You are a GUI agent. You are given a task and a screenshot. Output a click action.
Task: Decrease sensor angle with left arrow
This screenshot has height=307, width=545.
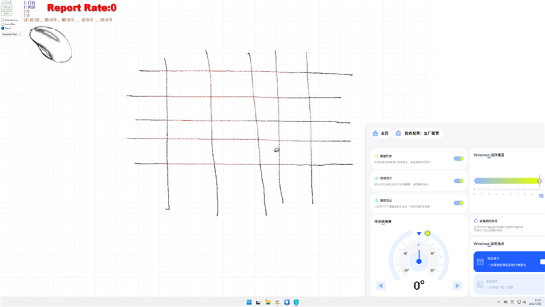380,286
